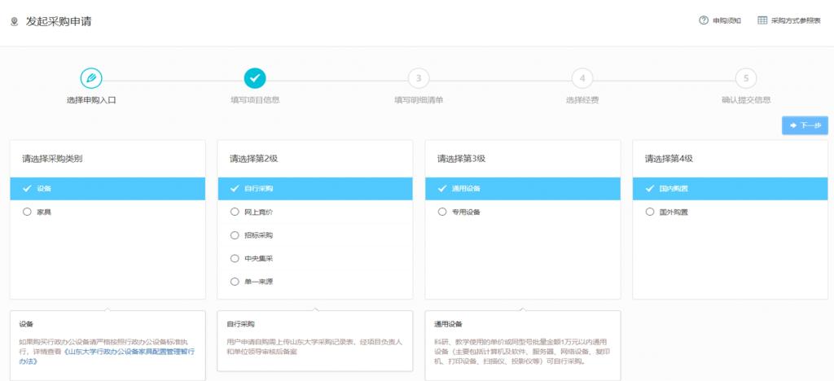Click the 选择申购入口 step label
The height and width of the screenshot is (381, 834).
(91, 100)
